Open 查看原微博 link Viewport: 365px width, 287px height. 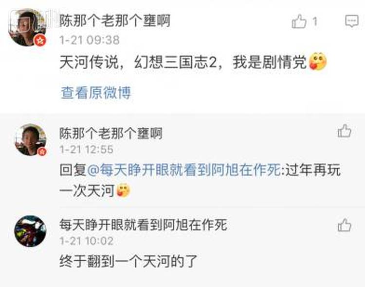click(96, 93)
